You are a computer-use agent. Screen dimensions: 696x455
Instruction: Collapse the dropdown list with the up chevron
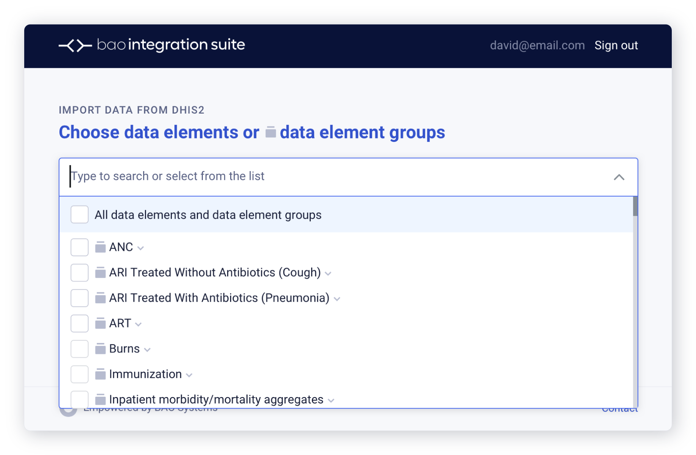click(x=619, y=177)
